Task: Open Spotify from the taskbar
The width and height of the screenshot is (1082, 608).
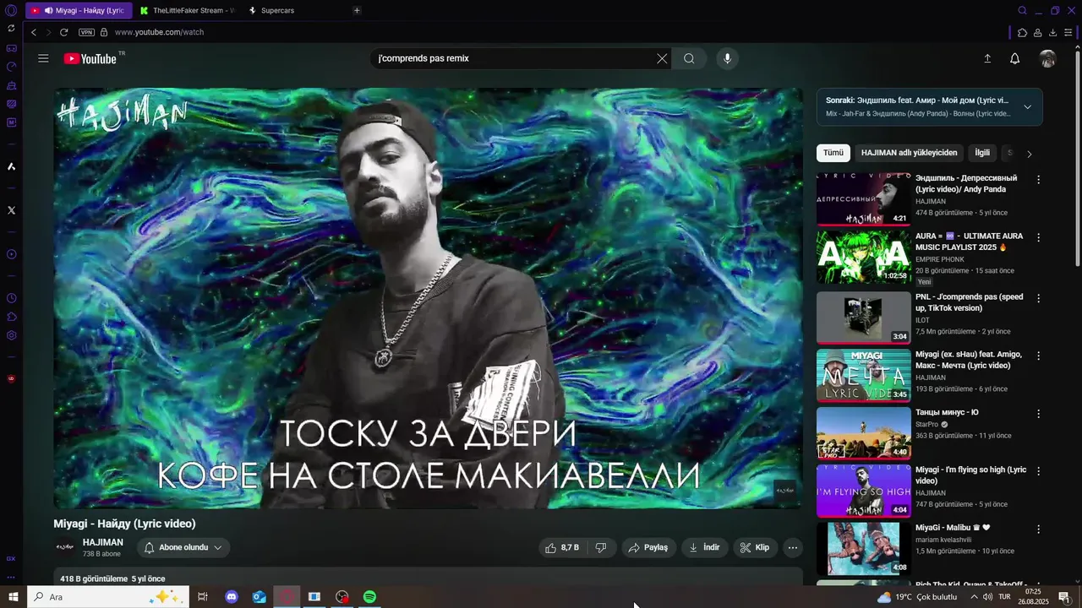Action: [369, 597]
